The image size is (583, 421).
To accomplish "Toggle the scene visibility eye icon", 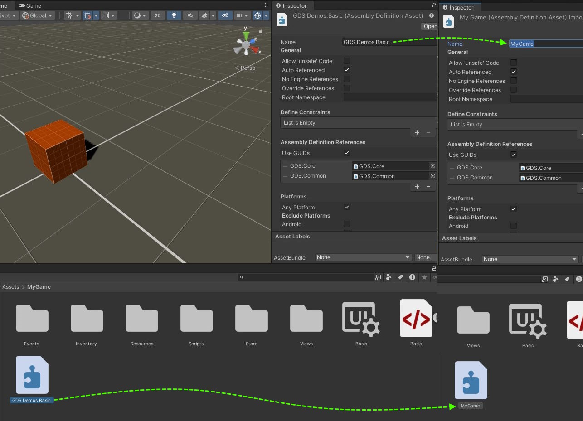I will [x=224, y=15].
